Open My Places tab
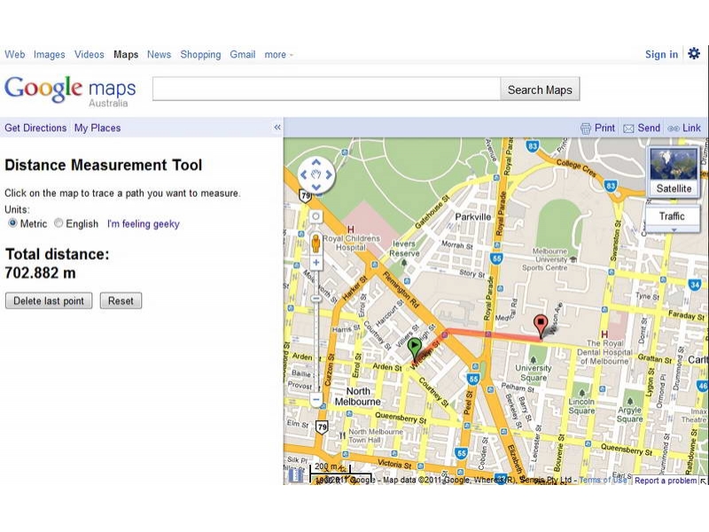This screenshot has width=709, height=532. click(x=97, y=128)
